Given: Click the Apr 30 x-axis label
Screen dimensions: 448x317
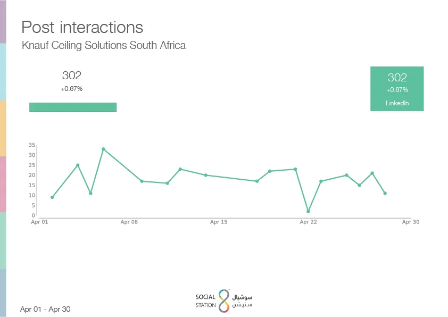Looking at the screenshot, I should [x=410, y=222].
